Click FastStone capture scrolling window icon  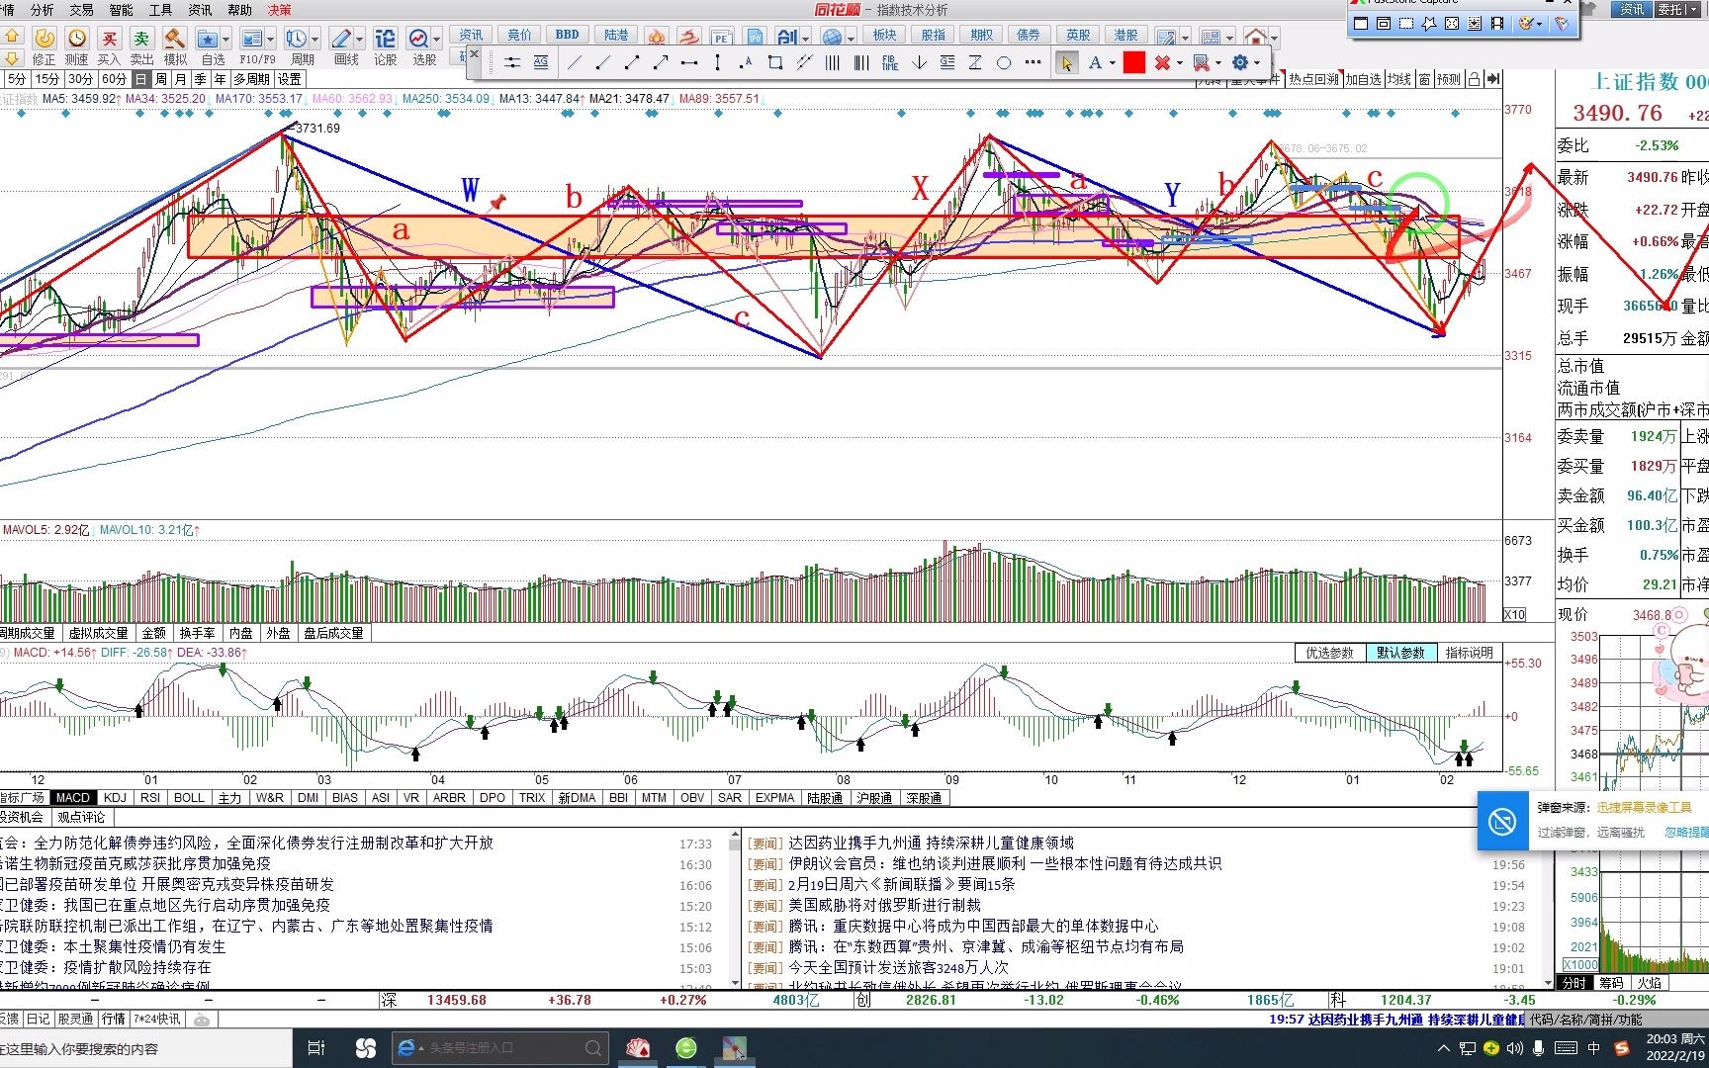(1474, 23)
